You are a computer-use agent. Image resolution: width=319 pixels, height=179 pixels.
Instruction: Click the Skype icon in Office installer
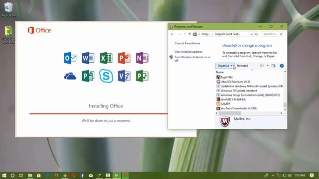(106, 76)
